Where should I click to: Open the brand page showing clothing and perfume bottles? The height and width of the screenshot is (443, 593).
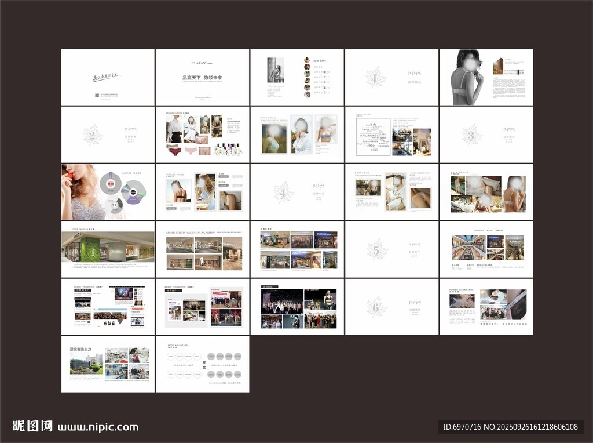pyautogui.click(x=202, y=135)
